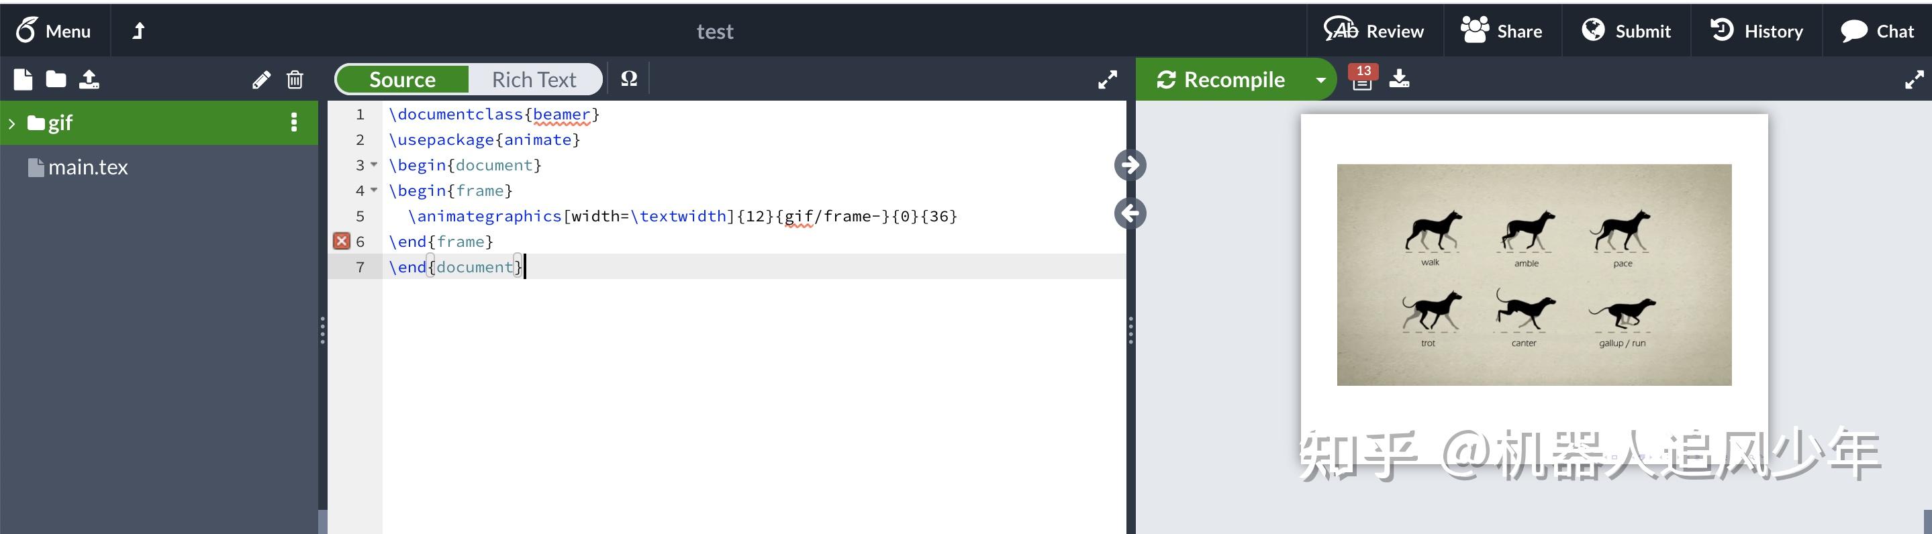
Task: Open logs and output files icon
Action: pos(1363,78)
